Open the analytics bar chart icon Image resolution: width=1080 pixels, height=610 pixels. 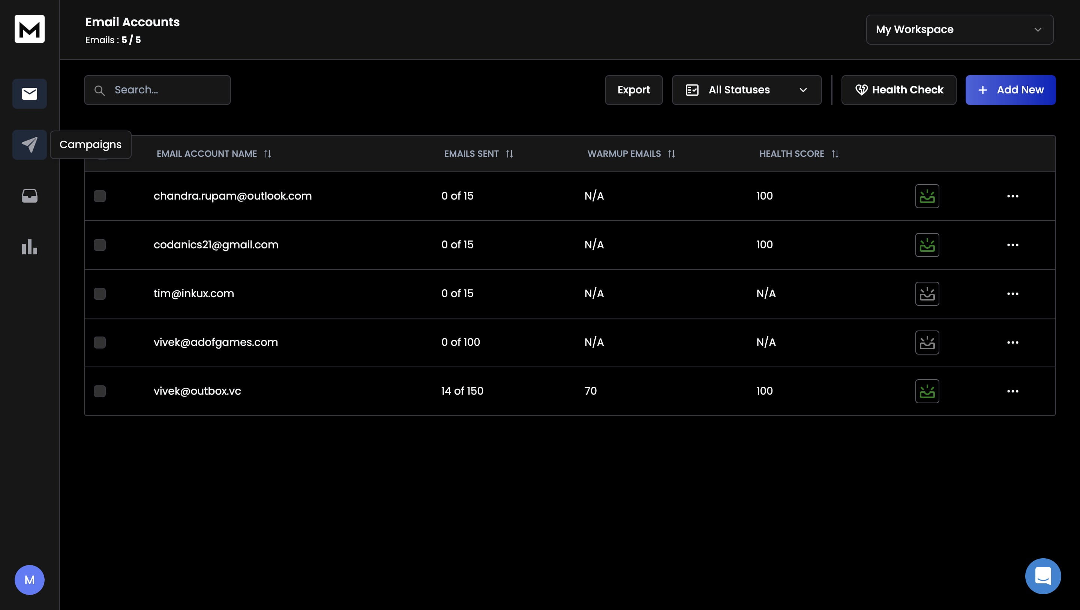[x=29, y=247]
